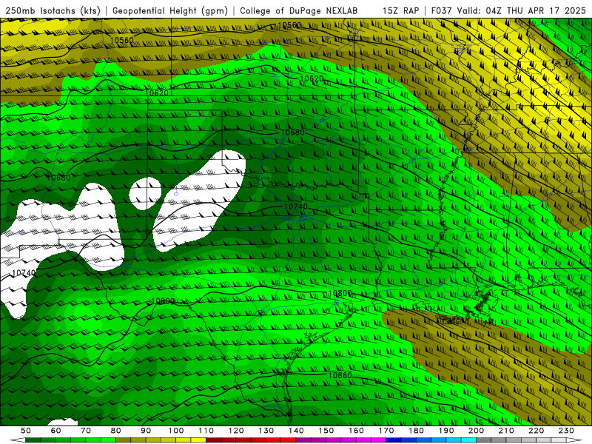The height and width of the screenshot is (444, 592).
Task: Click the easternmost 10800 contour label
Action: tap(340, 293)
